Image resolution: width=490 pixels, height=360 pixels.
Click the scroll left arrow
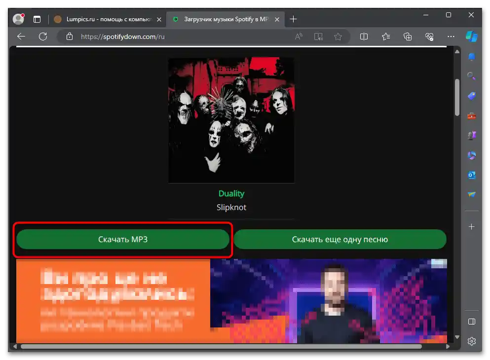(15, 346)
